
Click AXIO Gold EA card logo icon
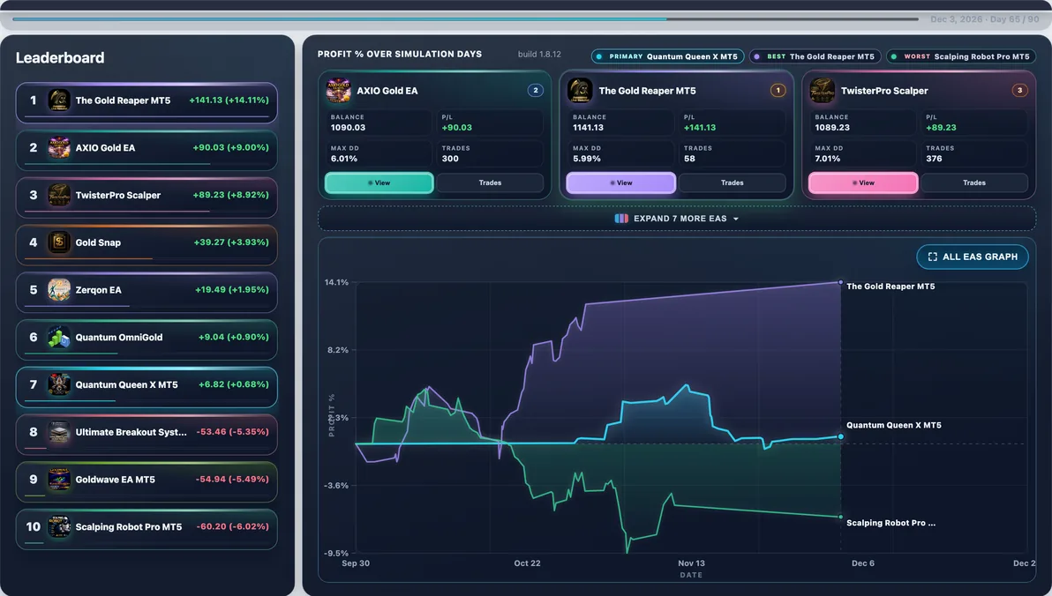[338, 91]
